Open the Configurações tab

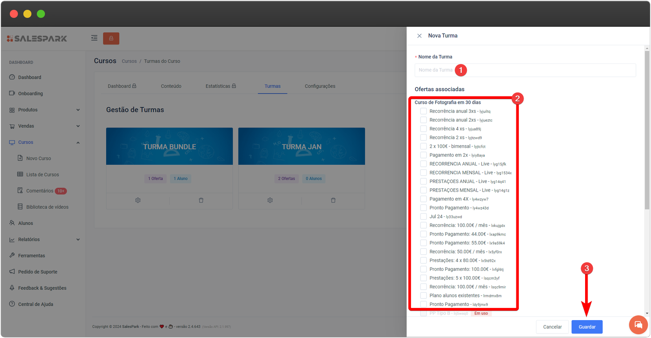pyautogui.click(x=320, y=86)
